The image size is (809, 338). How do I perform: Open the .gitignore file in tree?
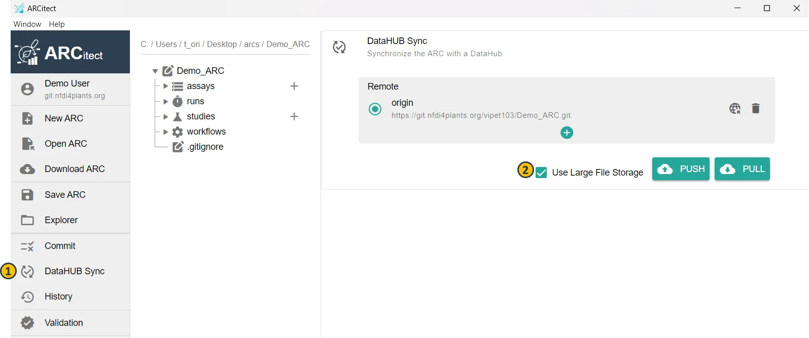pos(205,147)
